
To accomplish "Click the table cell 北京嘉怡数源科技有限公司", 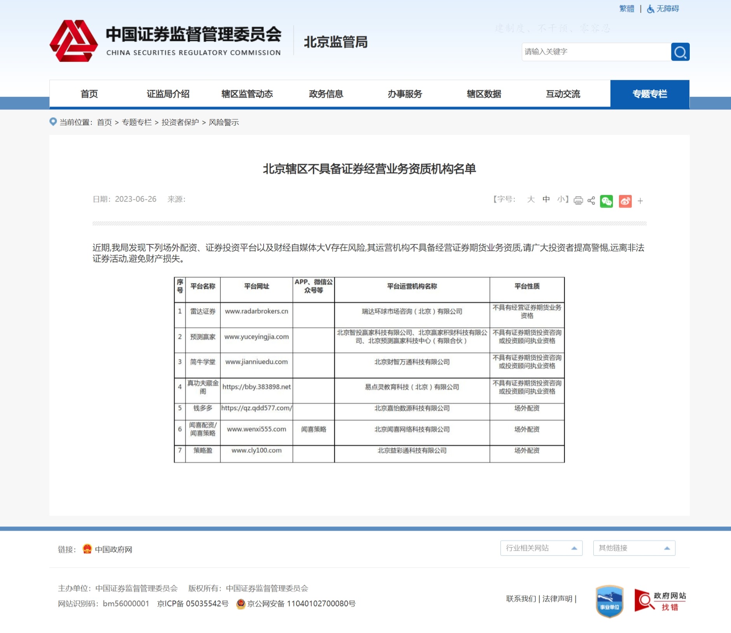I will pos(412,408).
